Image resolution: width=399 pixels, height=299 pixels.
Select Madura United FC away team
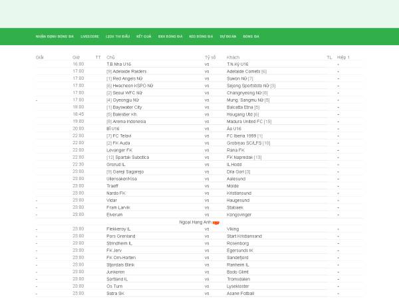(x=246, y=121)
